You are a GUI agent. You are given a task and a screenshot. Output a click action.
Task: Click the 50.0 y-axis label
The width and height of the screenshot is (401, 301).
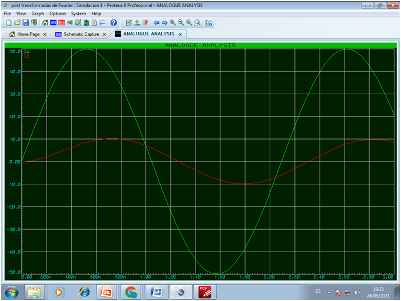[x=15, y=51]
